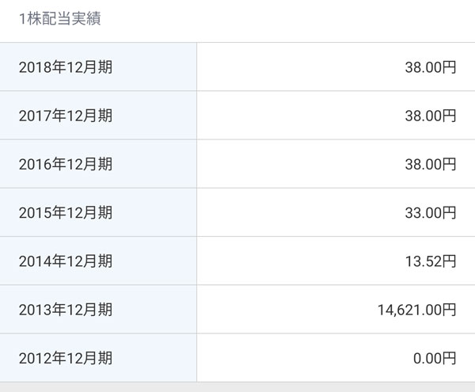Viewport: 475px width, 392px height.
Task: Click the 38.00円 value for 2018
Action: [430, 67]
